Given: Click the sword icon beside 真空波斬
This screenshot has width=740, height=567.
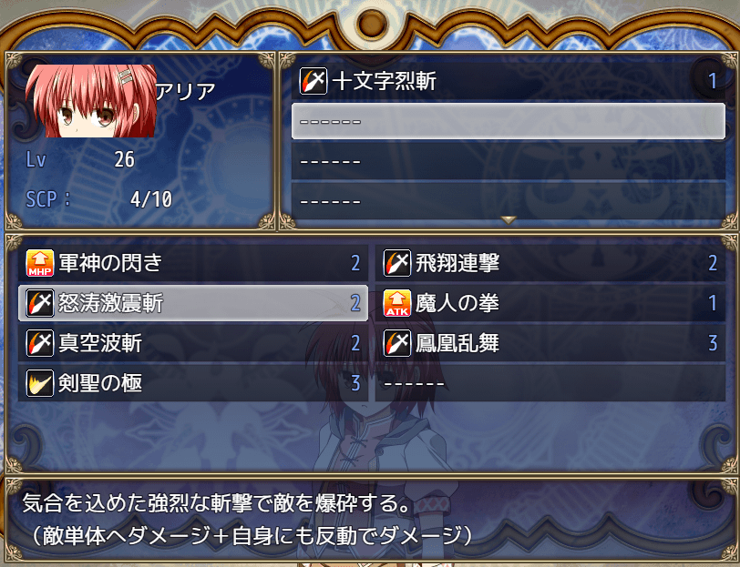Looking at the screenshot, I should coord(40,342).
